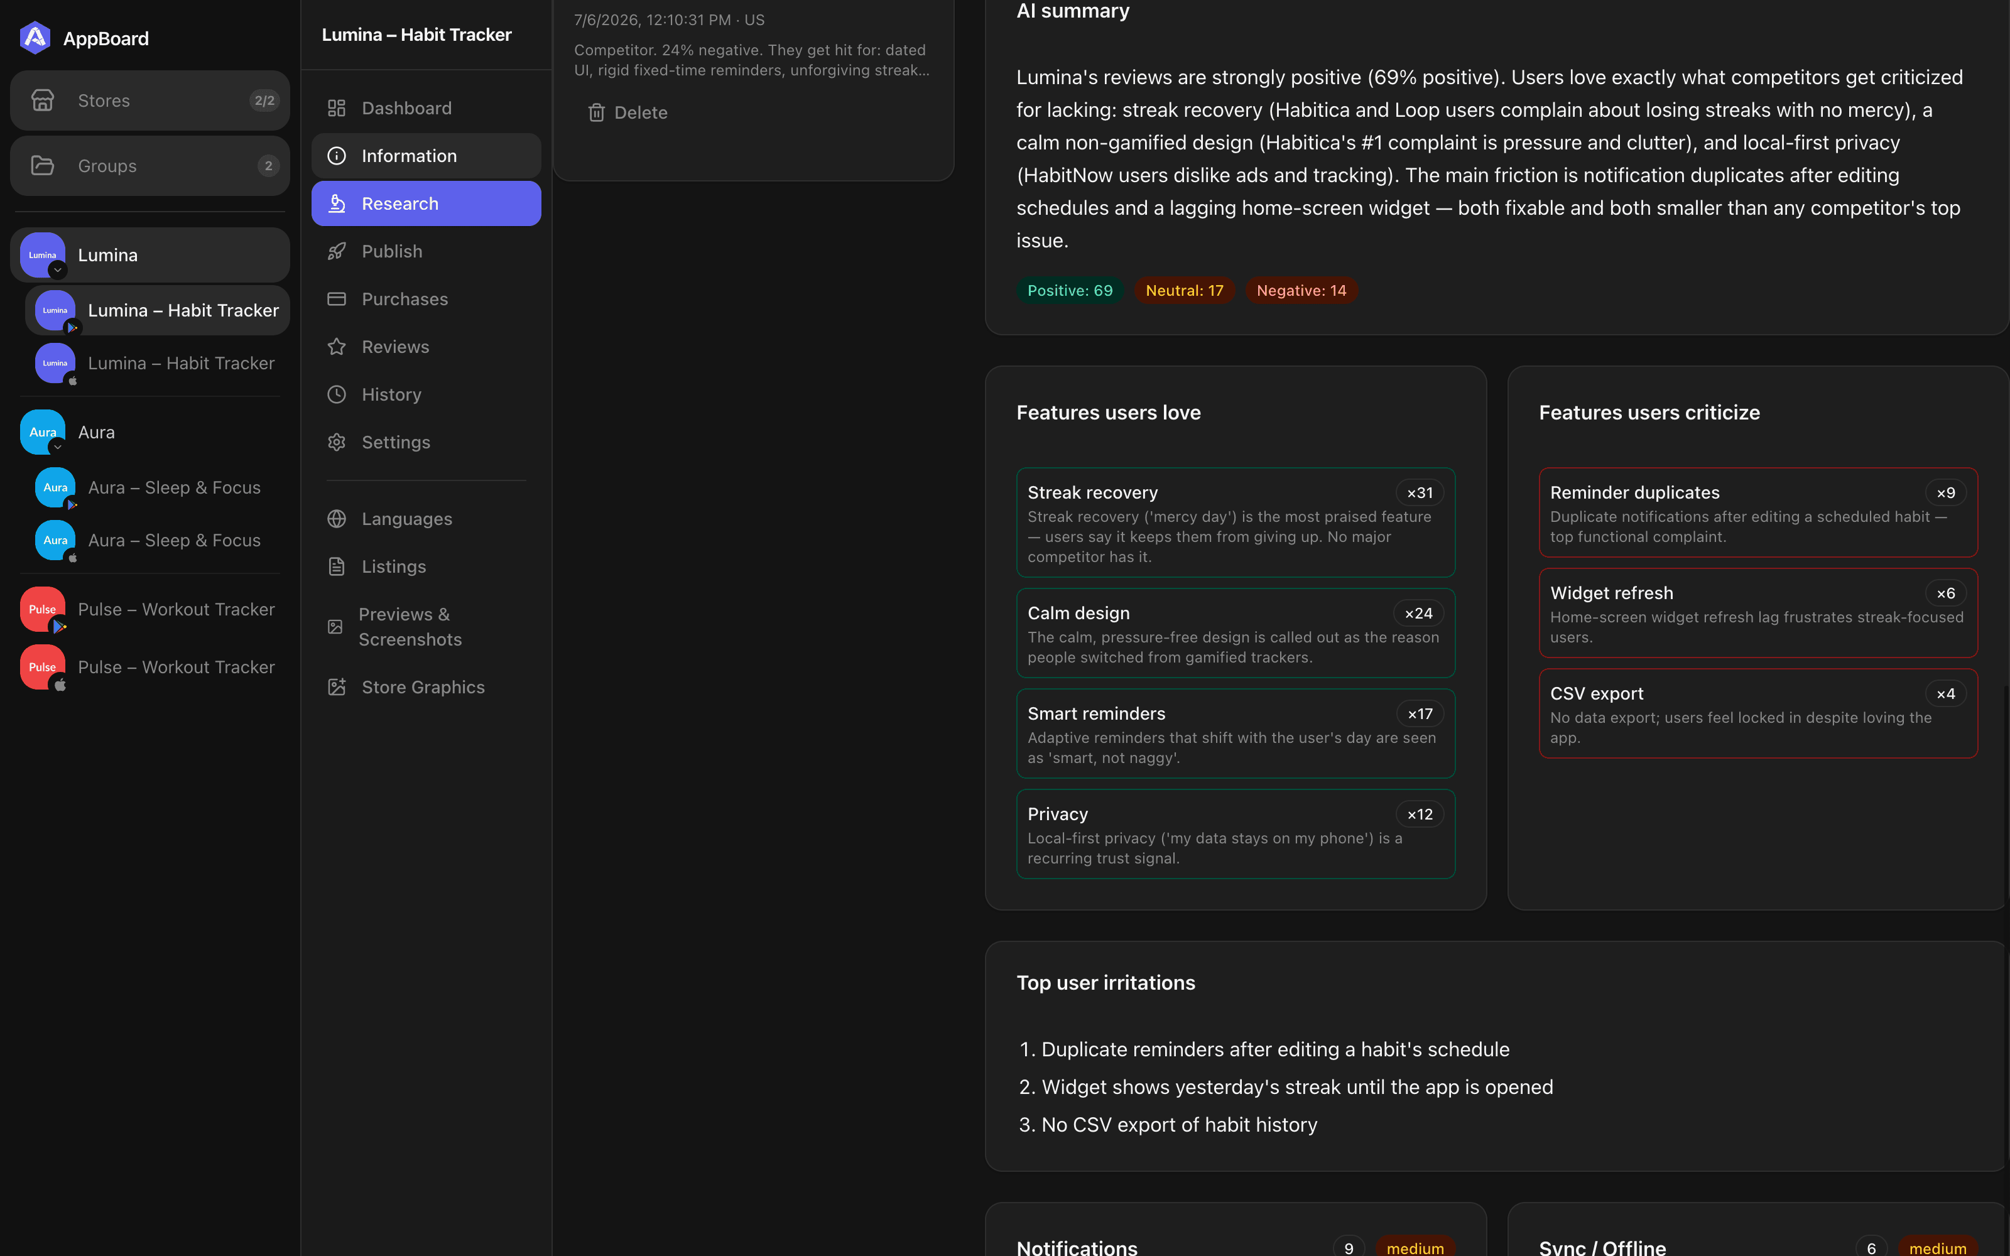The image size is (2010, 1256).
Task: Delete the competitor research entry
Action: tap(628, 113)
